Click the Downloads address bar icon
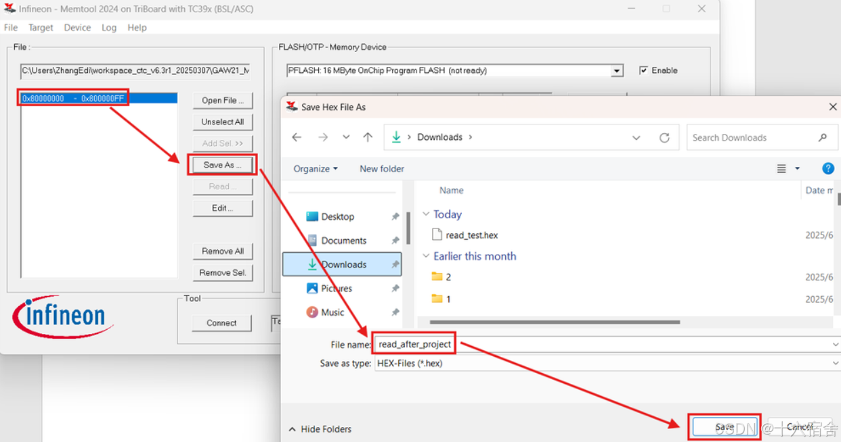 (397, 137)
